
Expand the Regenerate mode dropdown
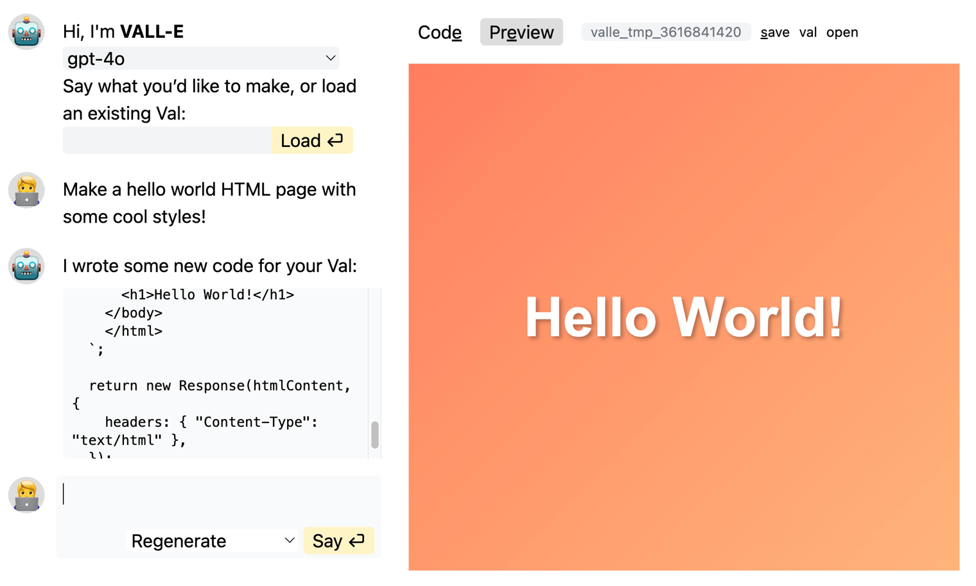click(x=213, y=541)
